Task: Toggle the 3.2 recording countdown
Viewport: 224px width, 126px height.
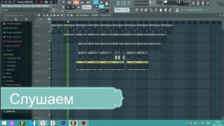Action: tap(76, 2)
